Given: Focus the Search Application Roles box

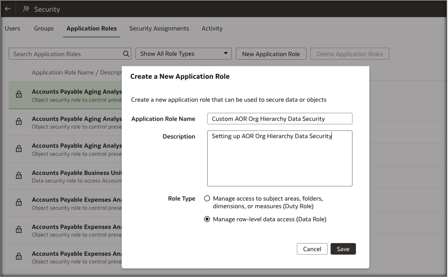Looking at the screenshot, I should 67,54.
